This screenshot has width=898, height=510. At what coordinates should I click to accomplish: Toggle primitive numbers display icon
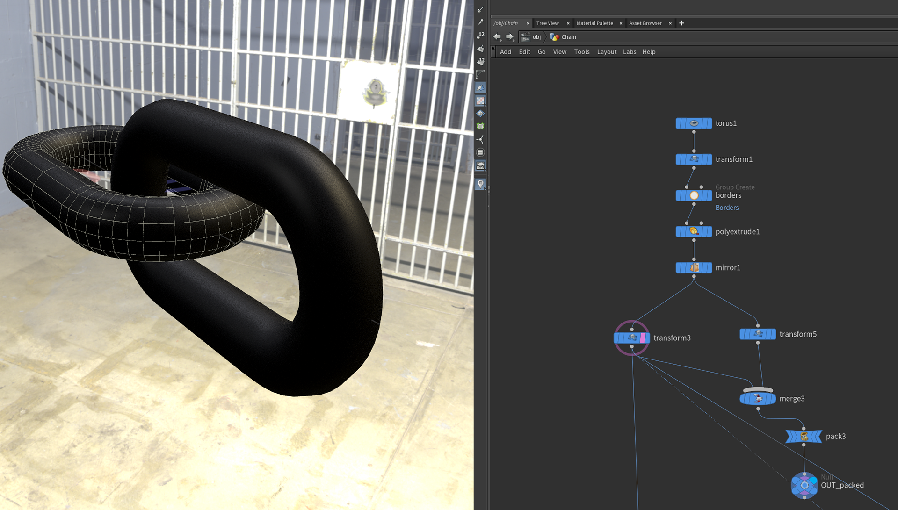(480, 61)
